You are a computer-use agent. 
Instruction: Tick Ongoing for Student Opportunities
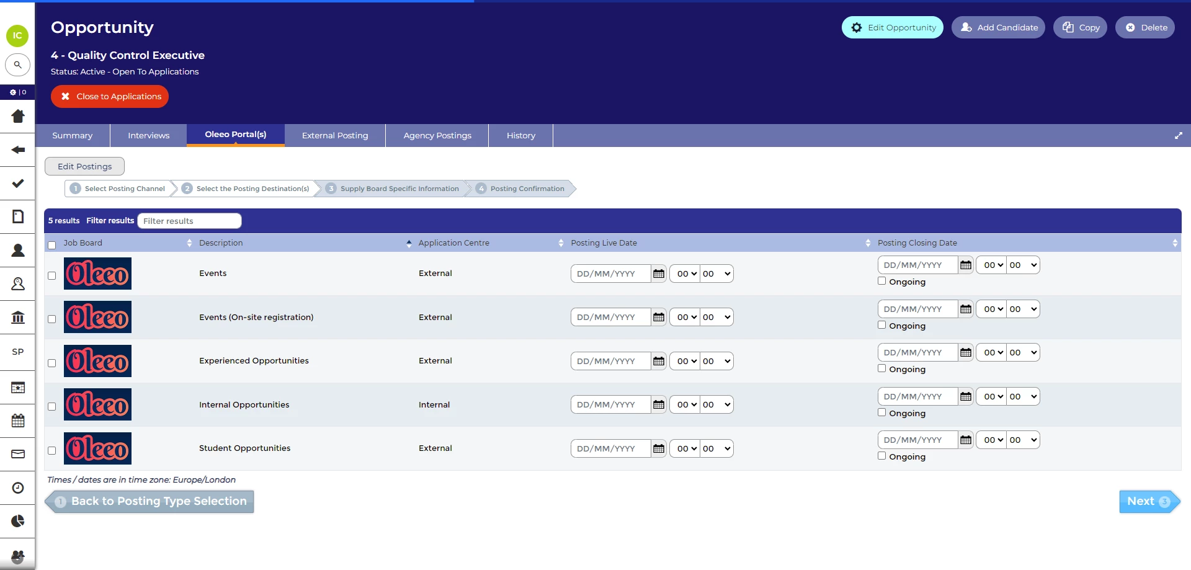(881, 456)
